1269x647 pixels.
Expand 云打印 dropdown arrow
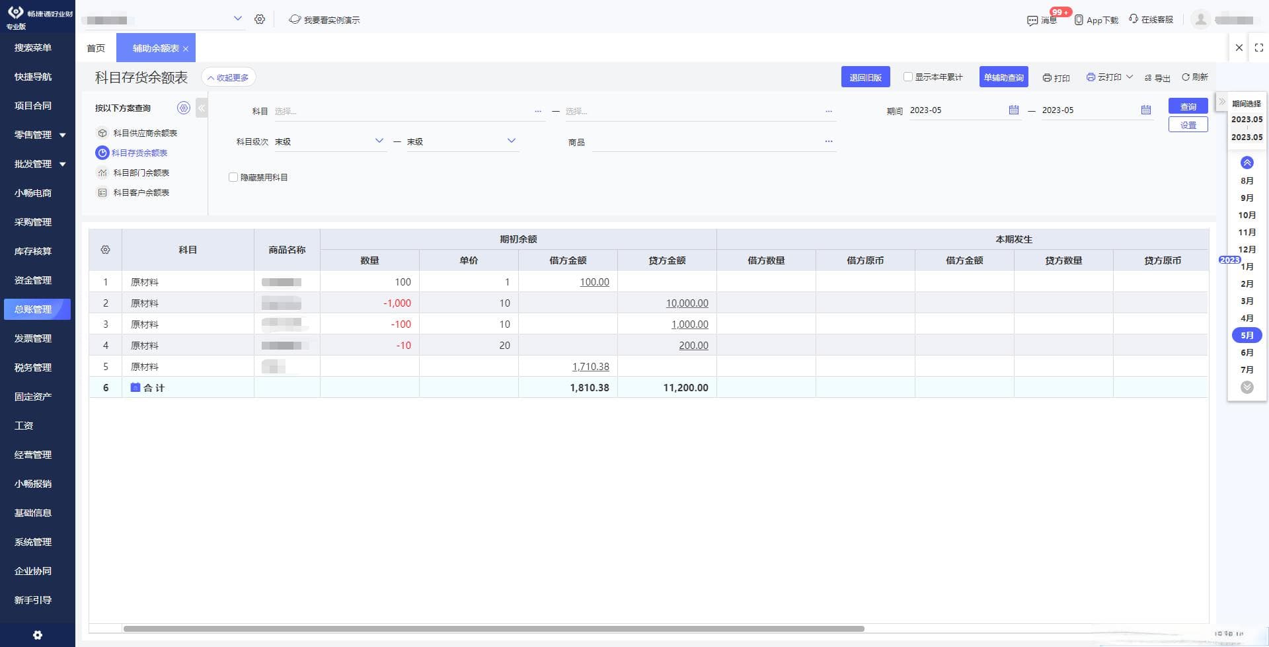point(1130,77)
